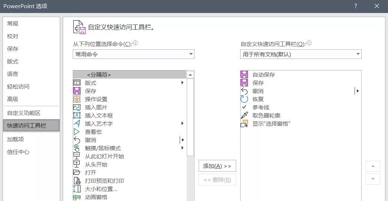
Task: Choose the 插入文本框 icon
Action: tap(77, 115)
